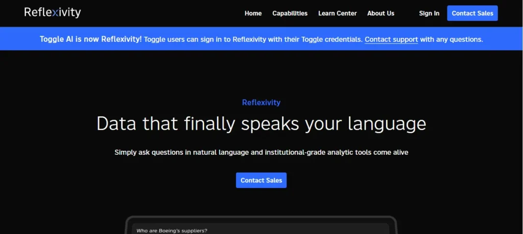The width and height of the screenshot is (523, 234).
Task: Click the 'Who are Boeing's suppliers?' query field
Action: (x=260, y=230)
